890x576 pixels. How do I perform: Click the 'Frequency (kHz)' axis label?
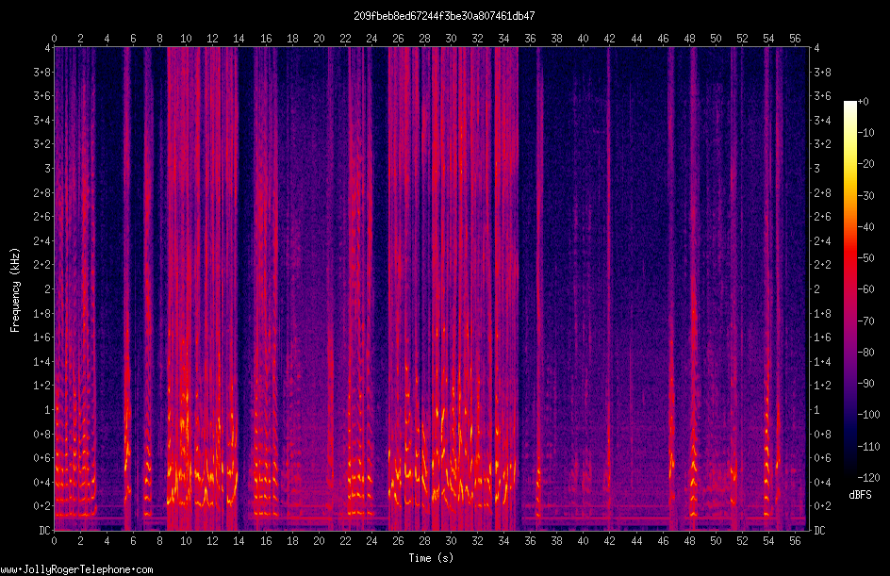point(15,289)
